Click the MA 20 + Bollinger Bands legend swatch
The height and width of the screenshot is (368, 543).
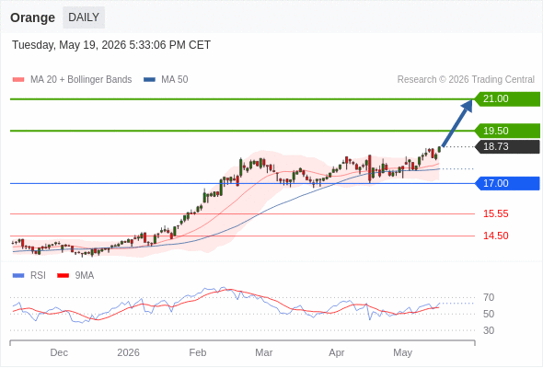[x=18, y=80]
